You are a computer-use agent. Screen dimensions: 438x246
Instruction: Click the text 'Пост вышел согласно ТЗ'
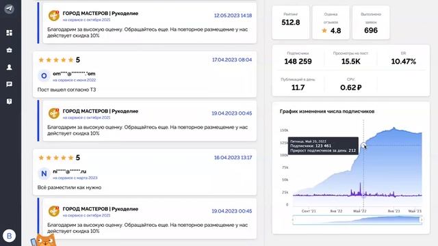[67, 90]
